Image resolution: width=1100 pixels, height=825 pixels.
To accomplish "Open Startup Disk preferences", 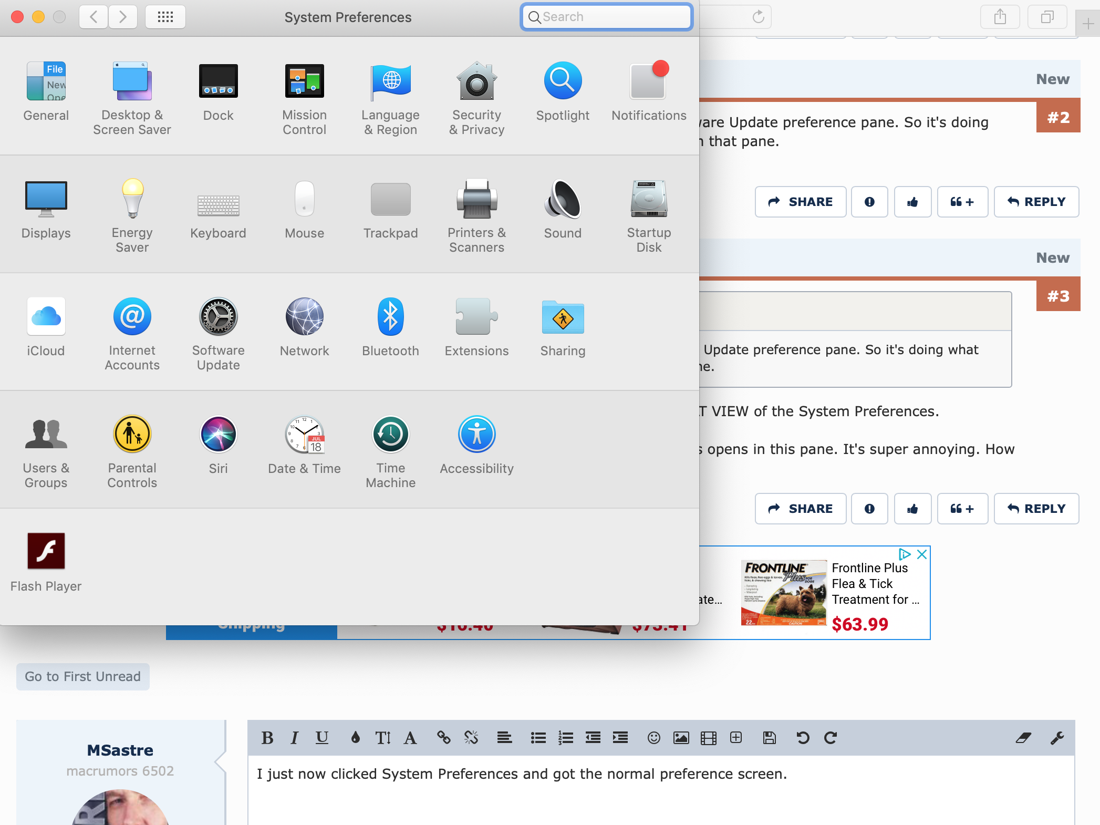I will [649, 199].
